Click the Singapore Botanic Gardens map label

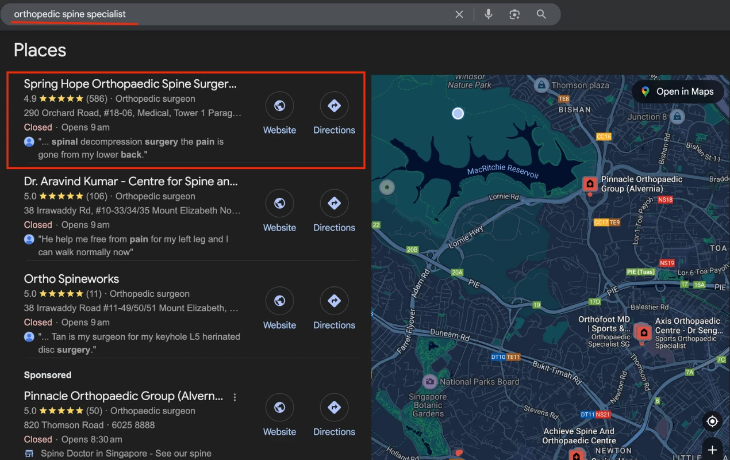(428, 405)
